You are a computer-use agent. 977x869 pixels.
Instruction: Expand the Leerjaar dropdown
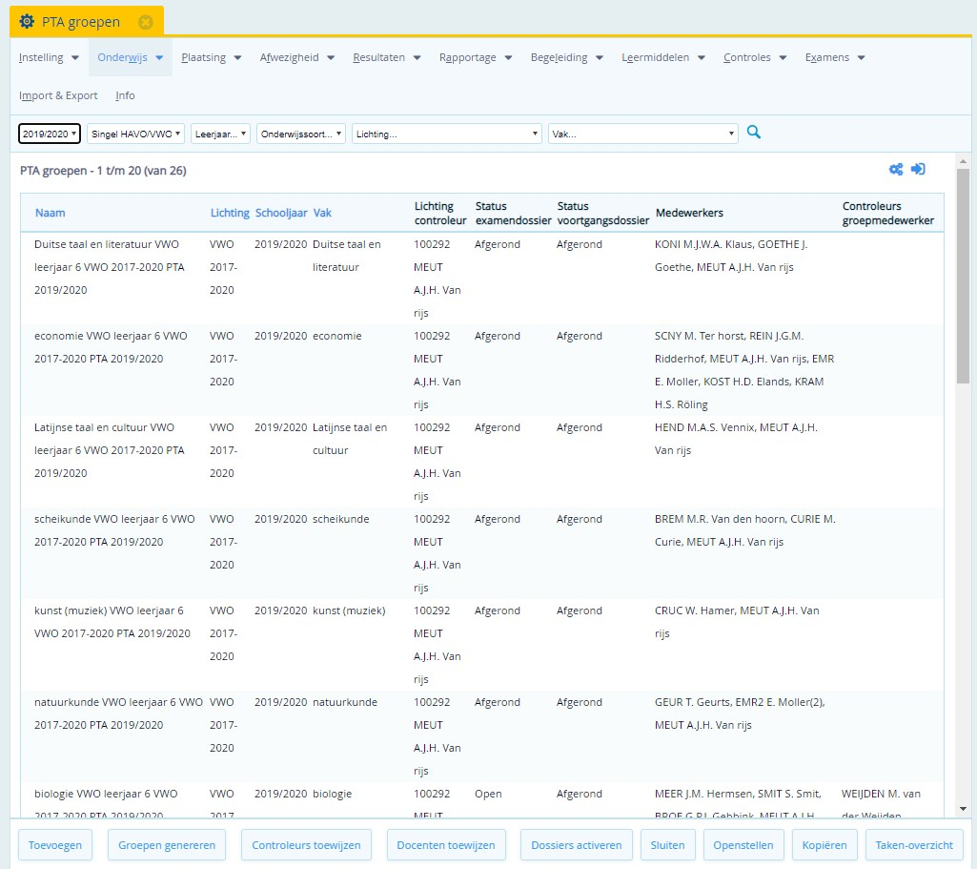coord(220,134)
